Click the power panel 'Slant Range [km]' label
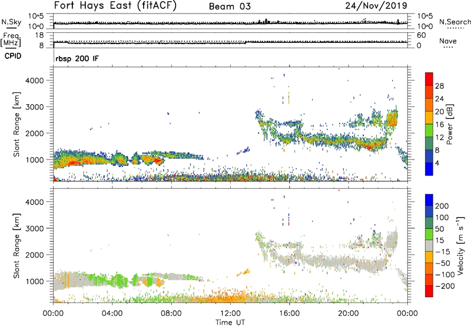Image resolution: width=471 pixels, height=326 pixels. [16, 124]
